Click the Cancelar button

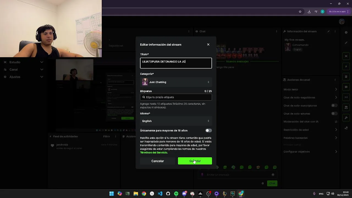(x=158, y=161)
